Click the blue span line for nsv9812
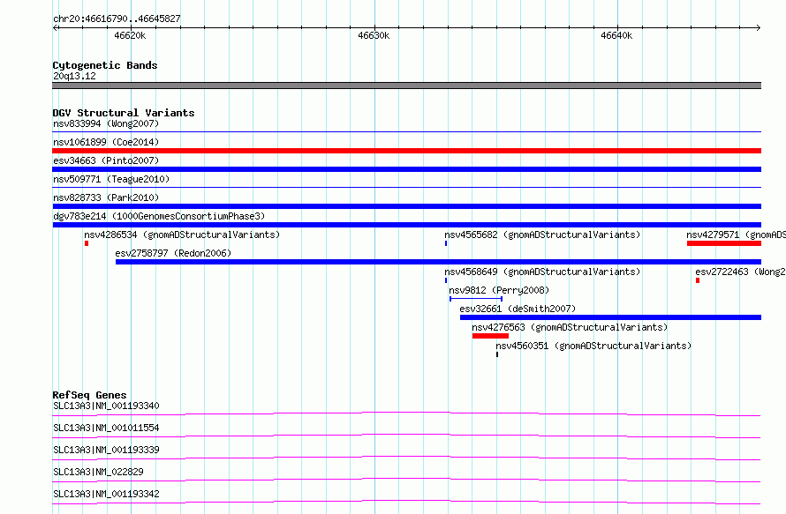 click(476, 299)
